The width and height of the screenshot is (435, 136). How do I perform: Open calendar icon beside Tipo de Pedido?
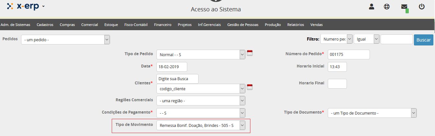(x=250, y=53)
